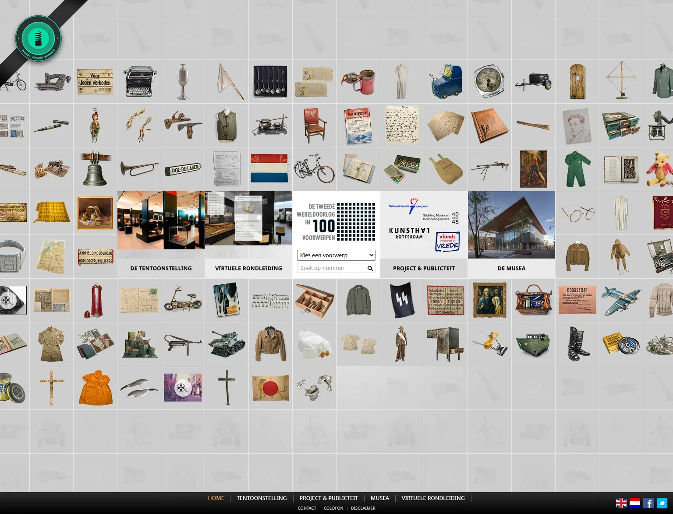Follow the DISCLAIMER link
673x514 pixels.
click(x=363, y=508)
